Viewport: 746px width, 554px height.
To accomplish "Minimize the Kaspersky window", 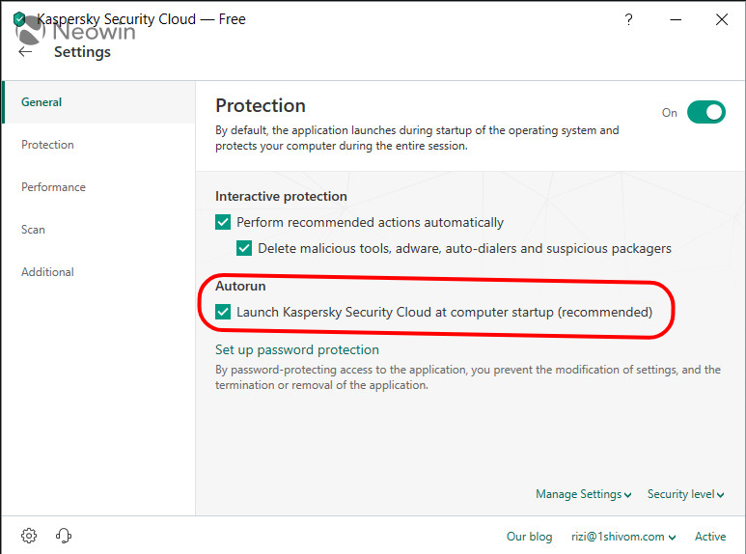I will tap(675, 19).
